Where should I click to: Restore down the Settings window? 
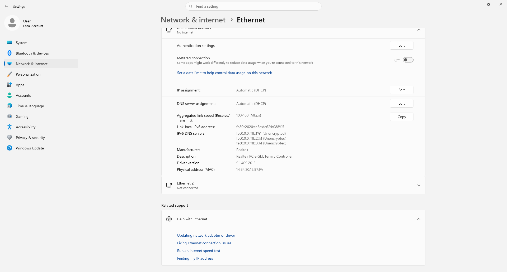[489, 4]
